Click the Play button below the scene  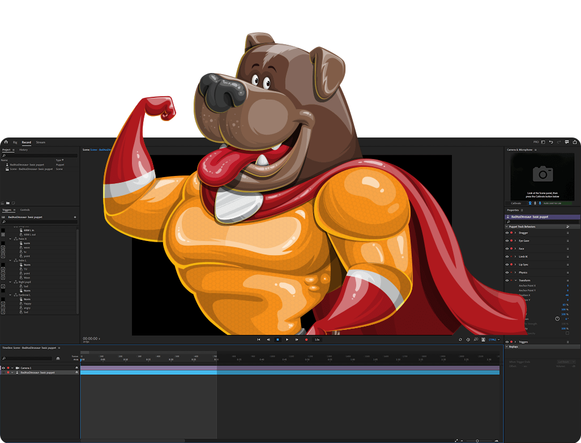click(287, 339)
